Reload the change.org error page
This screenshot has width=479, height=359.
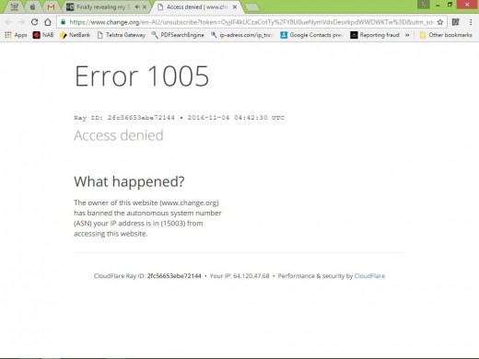(34, 22)
